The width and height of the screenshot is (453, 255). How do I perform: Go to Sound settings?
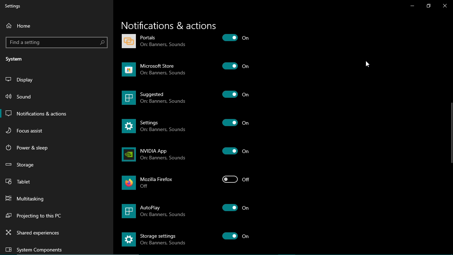[x=57, y=97]
